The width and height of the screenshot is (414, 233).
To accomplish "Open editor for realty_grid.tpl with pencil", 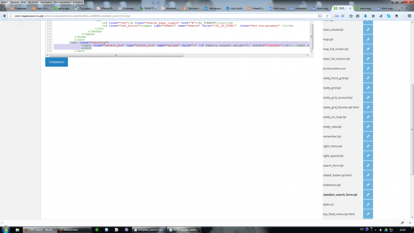I will pyautogui.click(x=368, y=88).
